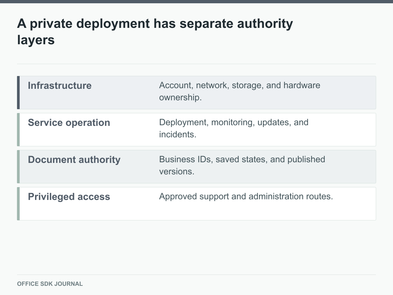Click the OFFICE SDK JOURNAL footer
This screenshot has height=295, width=393.
click(x=50, y=284)
